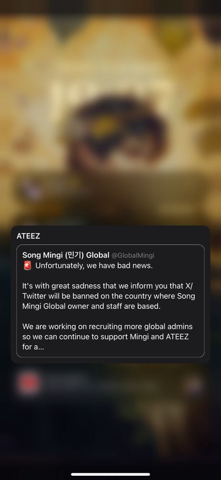The image size is (221, 480).
Task: Tap the ATEEZ header title
Action: tap(28, 236)
